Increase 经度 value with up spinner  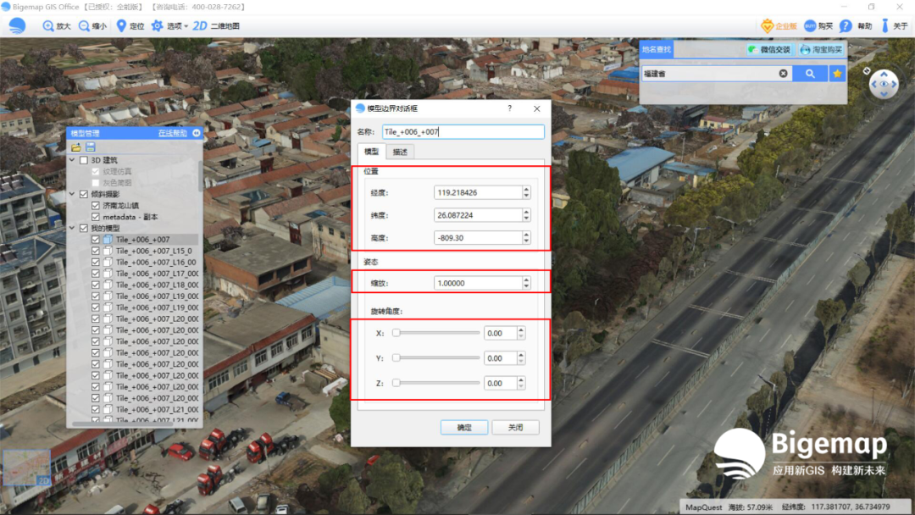(526, 189)
